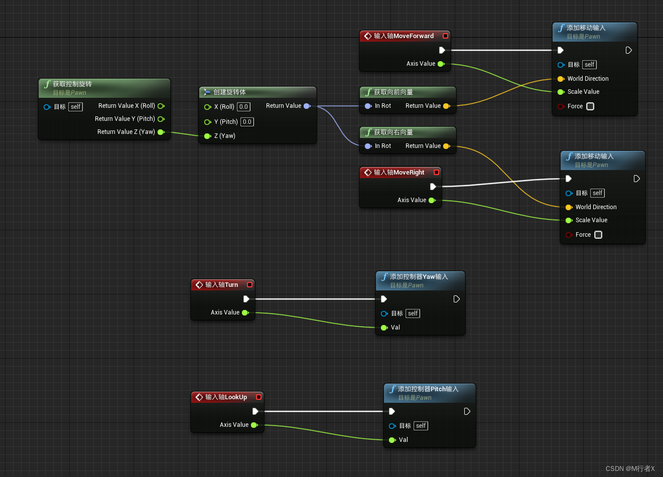663x477 pixels.
Task: Click World Direction pin of upper 添加移动输入
Action: tap(561, 79)
